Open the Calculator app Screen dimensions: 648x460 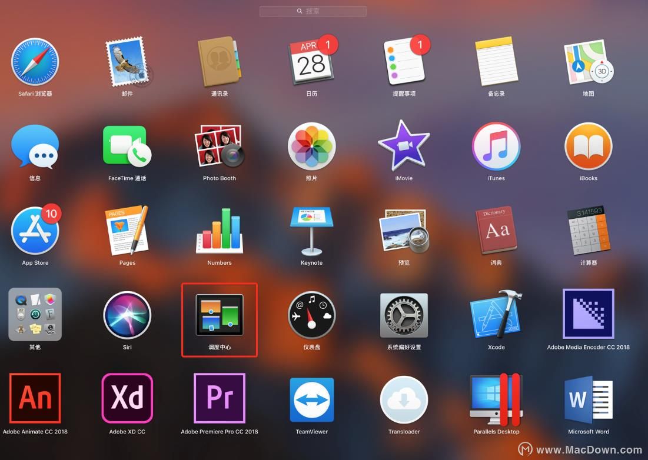tap(589, 230)
